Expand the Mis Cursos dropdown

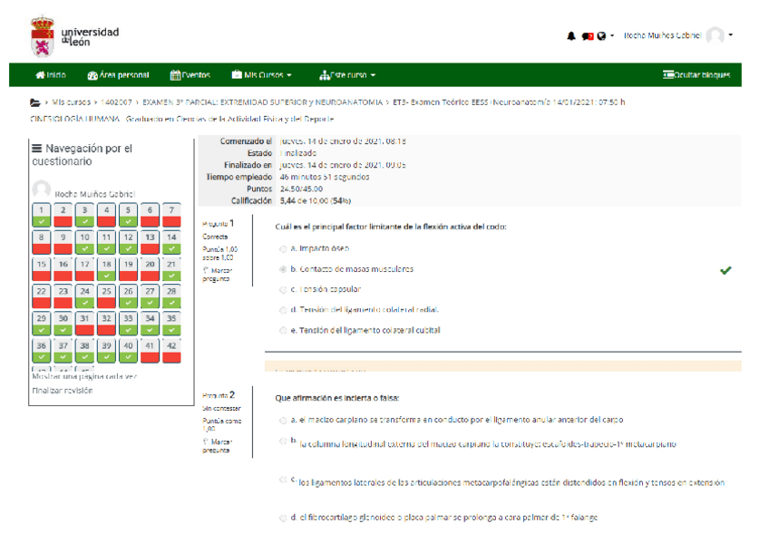click(x=262, y=75)
